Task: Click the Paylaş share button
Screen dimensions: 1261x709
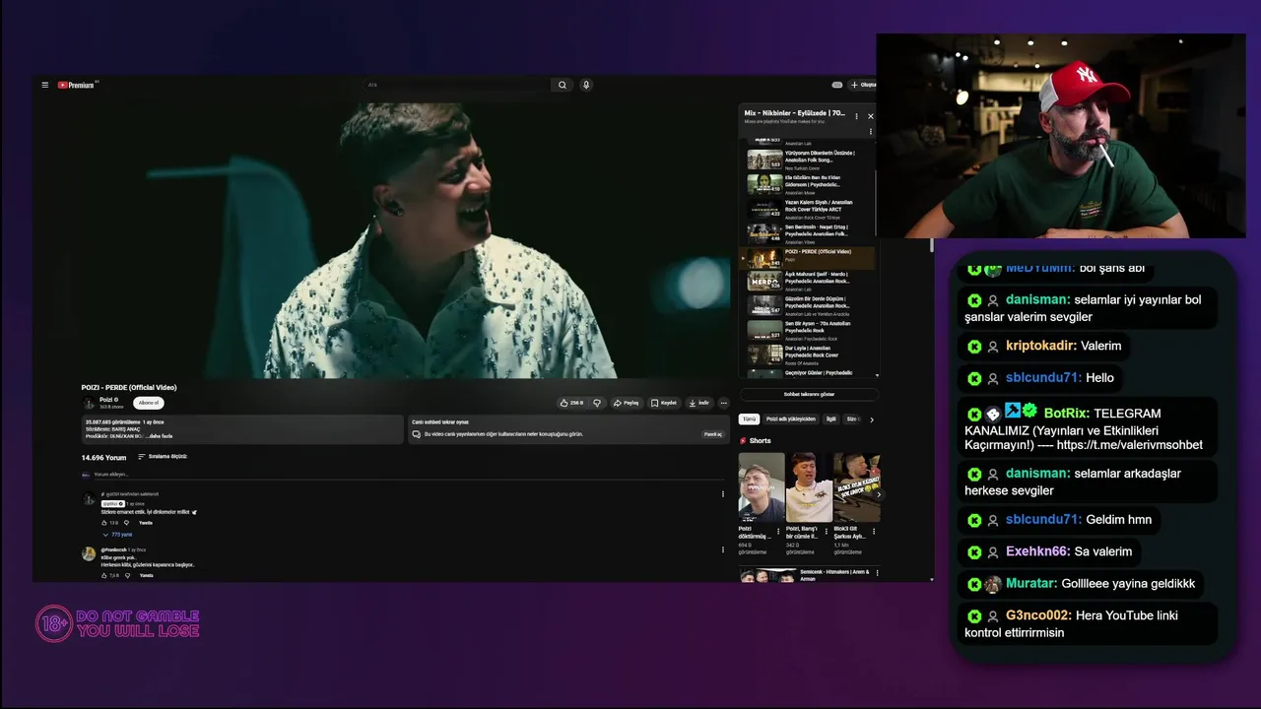Action: 626,403
